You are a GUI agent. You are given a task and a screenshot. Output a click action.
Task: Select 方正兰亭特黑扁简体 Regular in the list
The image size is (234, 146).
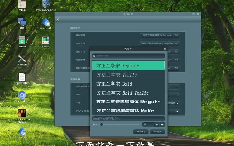pos(128,102)
